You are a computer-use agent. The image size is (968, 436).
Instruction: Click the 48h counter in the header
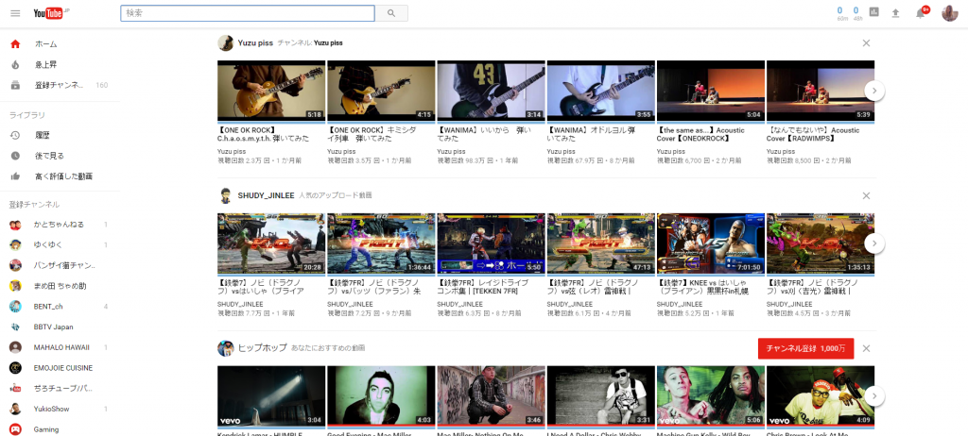tap(857, 13)
